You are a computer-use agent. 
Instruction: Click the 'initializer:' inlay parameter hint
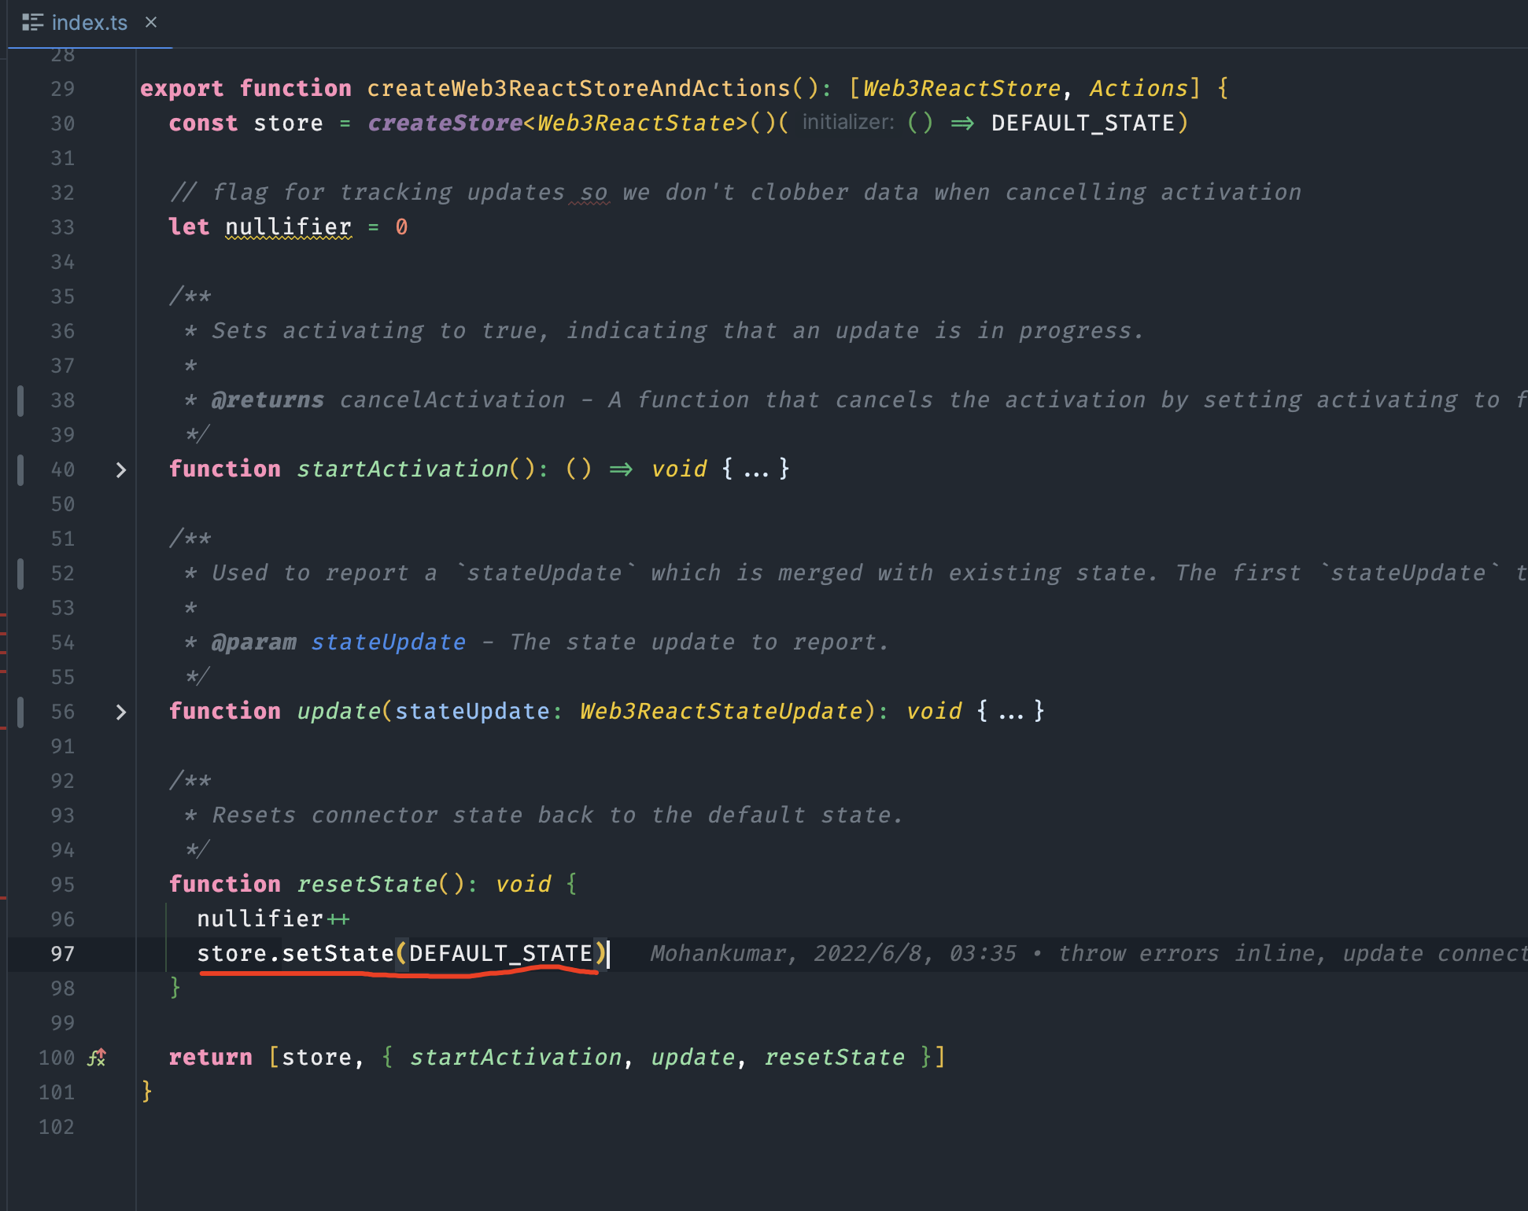click(847, 123)
